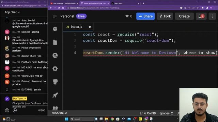Click EU TAMIL's chat message
Viewport: 218px width, 122px height.
27,89
